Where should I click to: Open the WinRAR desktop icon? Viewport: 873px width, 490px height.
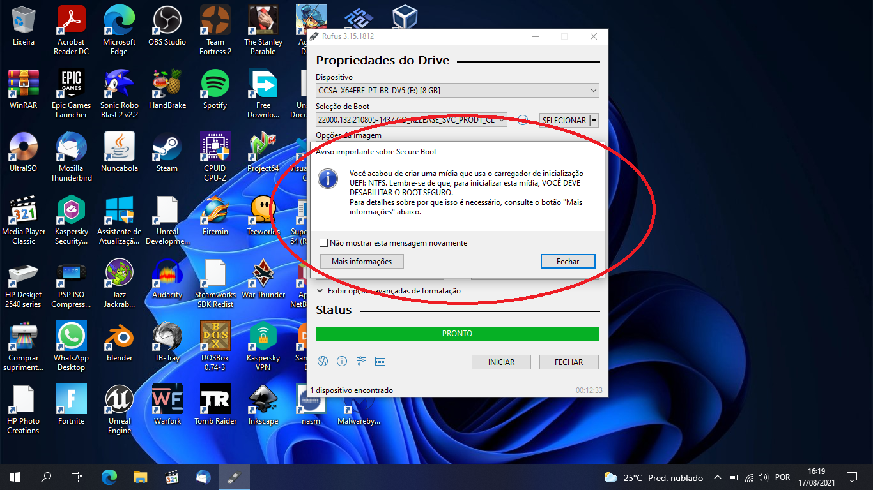[24, 90]
